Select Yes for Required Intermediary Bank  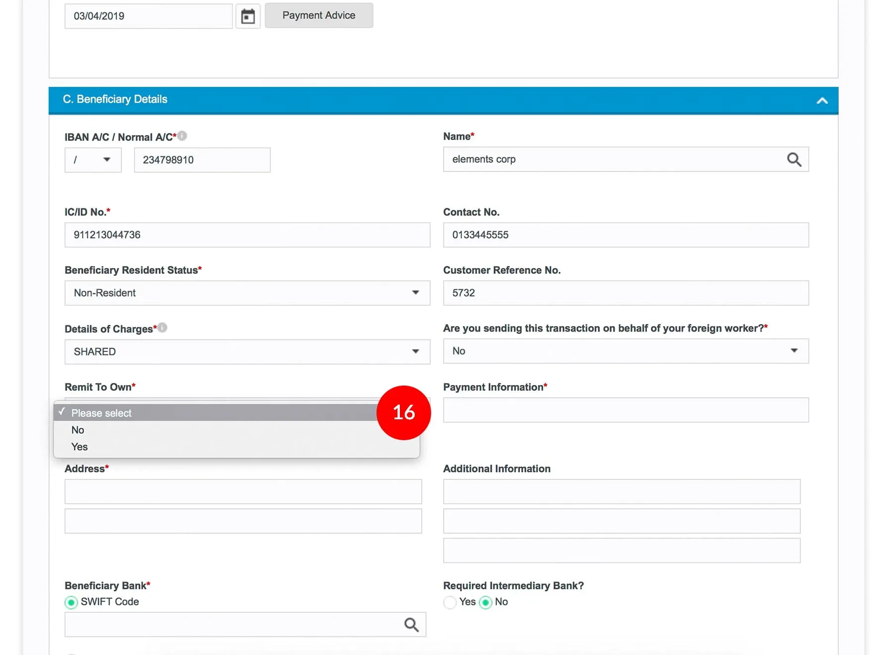(x=450, y=602)
